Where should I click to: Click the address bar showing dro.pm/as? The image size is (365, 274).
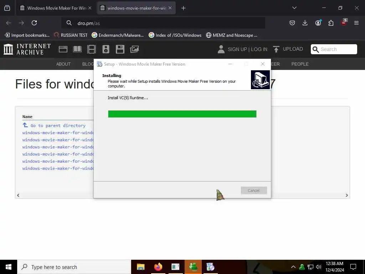(163, 23)
